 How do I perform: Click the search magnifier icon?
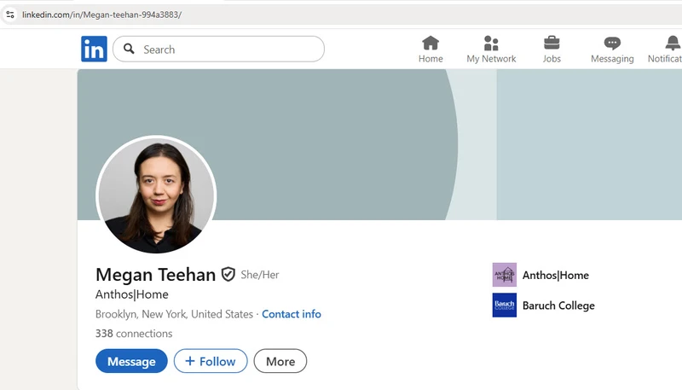pyautogui.click(x=130, y=49)
